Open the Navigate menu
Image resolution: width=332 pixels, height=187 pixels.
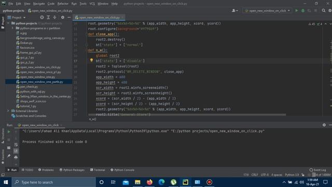39,4
